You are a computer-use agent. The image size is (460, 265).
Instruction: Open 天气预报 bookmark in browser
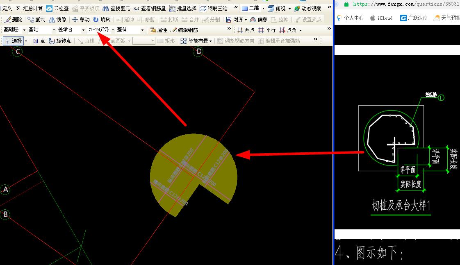point(447,18)
